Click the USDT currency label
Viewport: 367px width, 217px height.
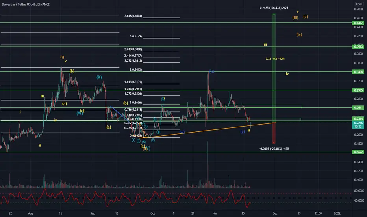(359, 4)
